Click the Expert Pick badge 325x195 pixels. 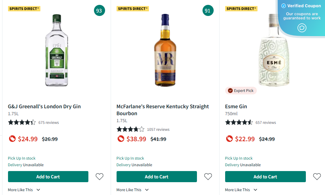tap(241, 91)
